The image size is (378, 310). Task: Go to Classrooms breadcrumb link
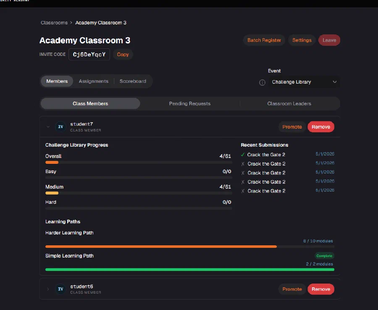[x=54, y=23]
